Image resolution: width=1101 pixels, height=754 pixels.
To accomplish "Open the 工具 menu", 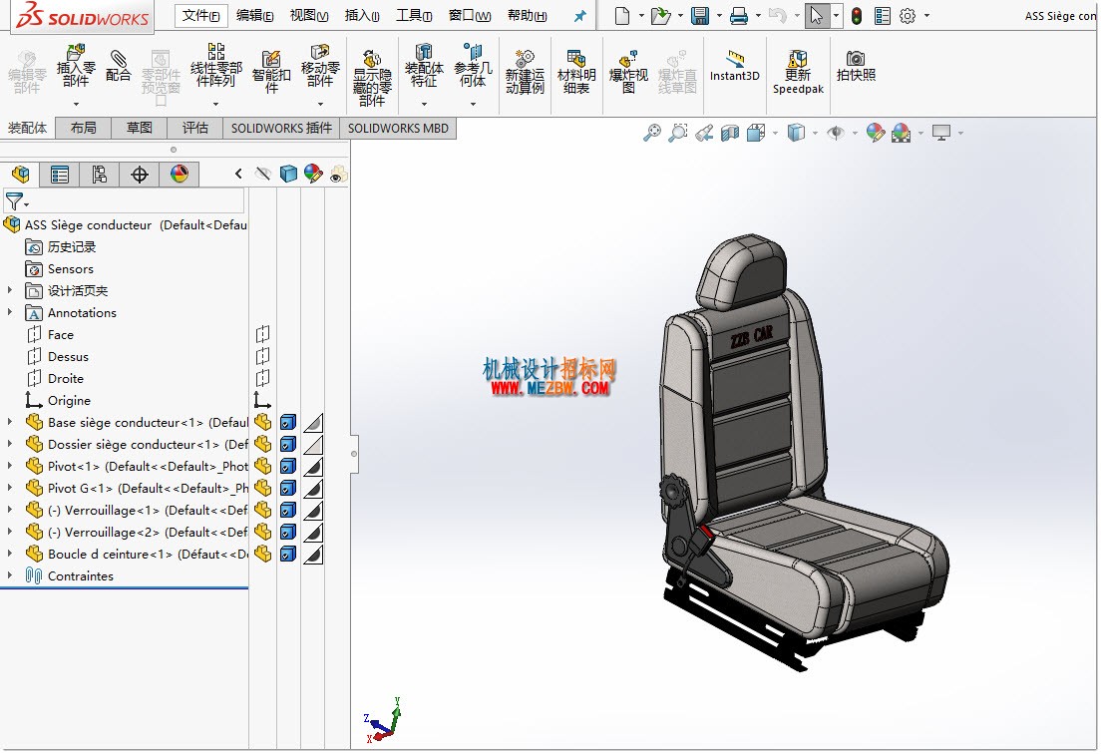I will pos(414,15).
